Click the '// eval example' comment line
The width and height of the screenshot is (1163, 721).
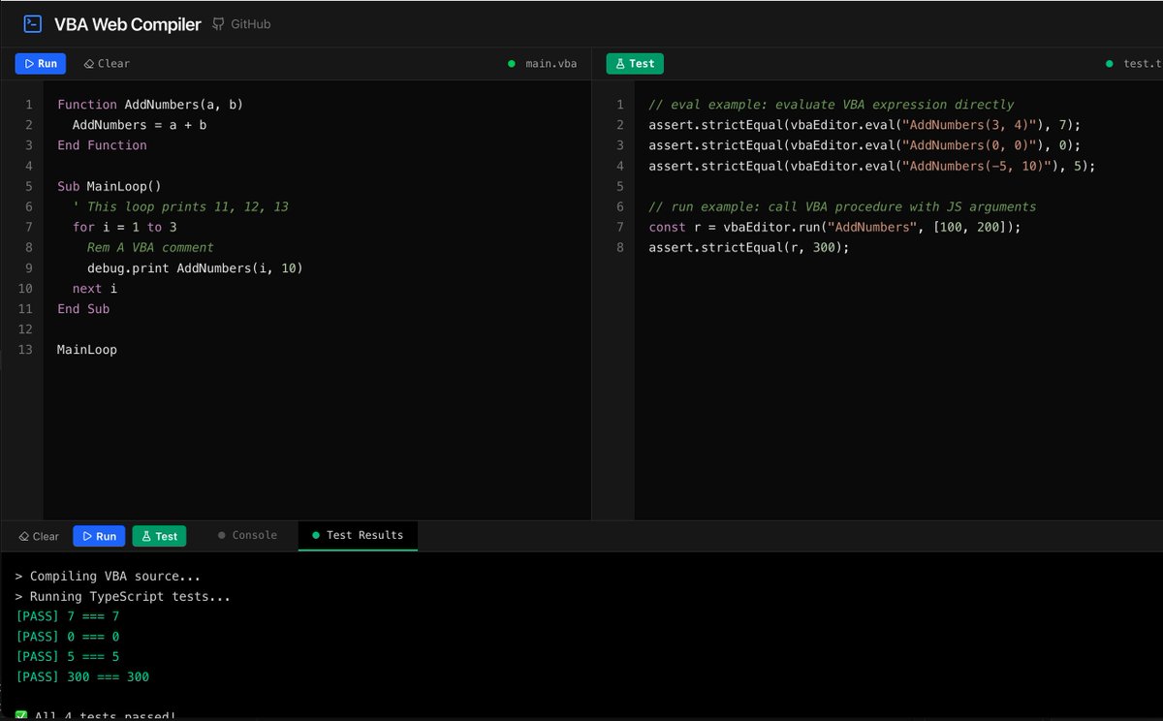[x=832, y=105]
